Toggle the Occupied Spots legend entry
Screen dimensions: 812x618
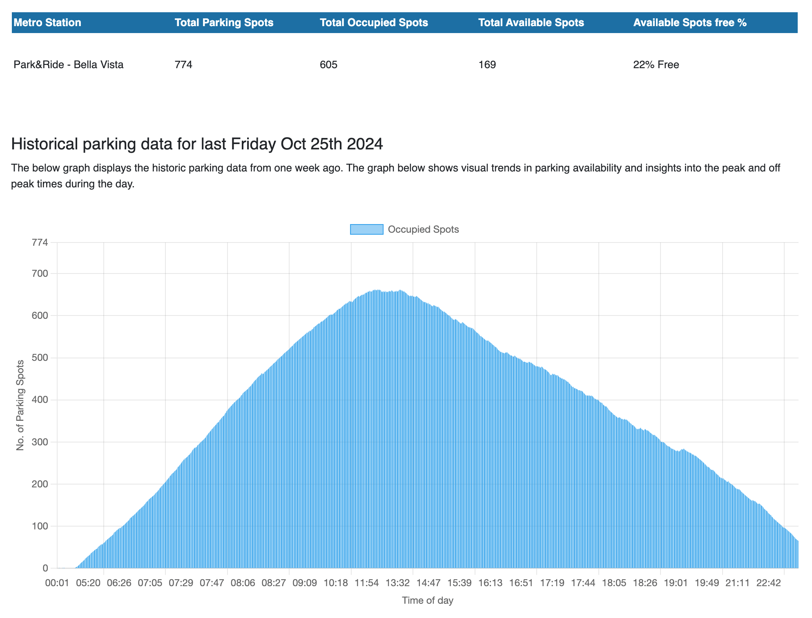click(x=404, y=229)
